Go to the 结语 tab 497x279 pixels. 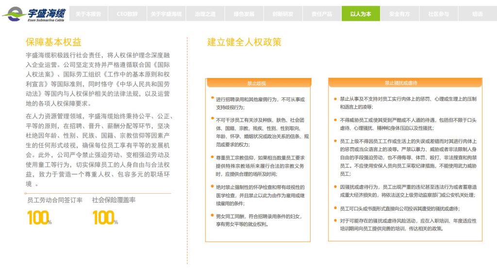tap(477, 14)
